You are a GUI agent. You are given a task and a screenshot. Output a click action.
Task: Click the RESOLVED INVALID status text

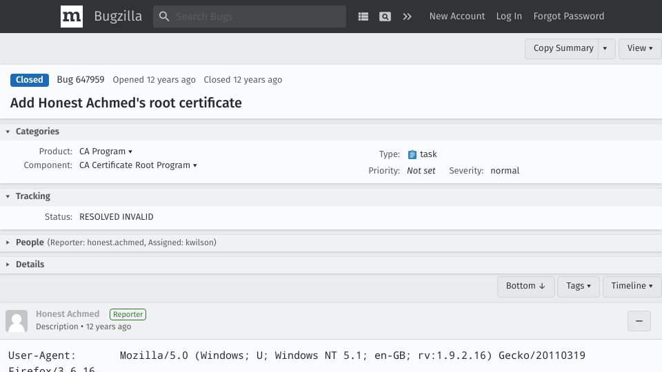point(117,217)
